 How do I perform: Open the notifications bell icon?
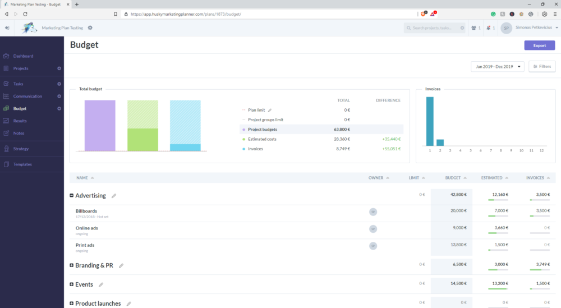[x=489, y=28]
